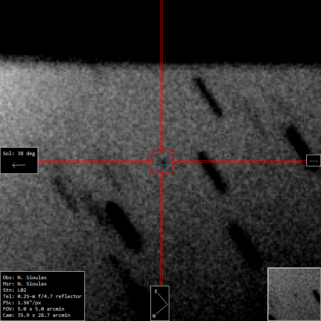Click the N/E compass orientation indicator
The image size is (321, 321).
click(160, 303)
